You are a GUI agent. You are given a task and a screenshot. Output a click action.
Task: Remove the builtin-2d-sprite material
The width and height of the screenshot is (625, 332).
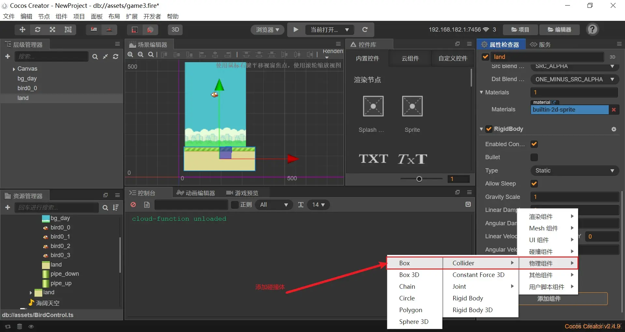click(614, 110)
